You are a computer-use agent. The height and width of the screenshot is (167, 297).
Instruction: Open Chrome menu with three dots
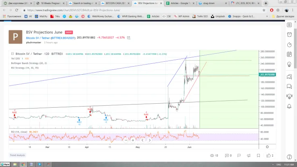pos(293,10)
